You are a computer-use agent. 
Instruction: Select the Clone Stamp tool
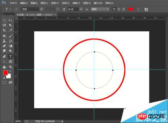[x=4, y=41]
